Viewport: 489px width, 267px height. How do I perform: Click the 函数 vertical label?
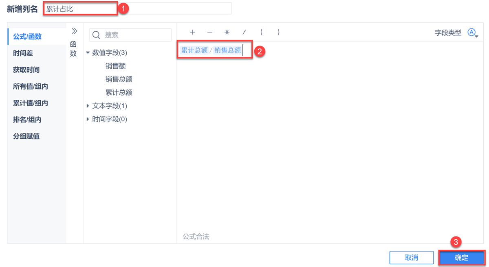tap(73, 49)
